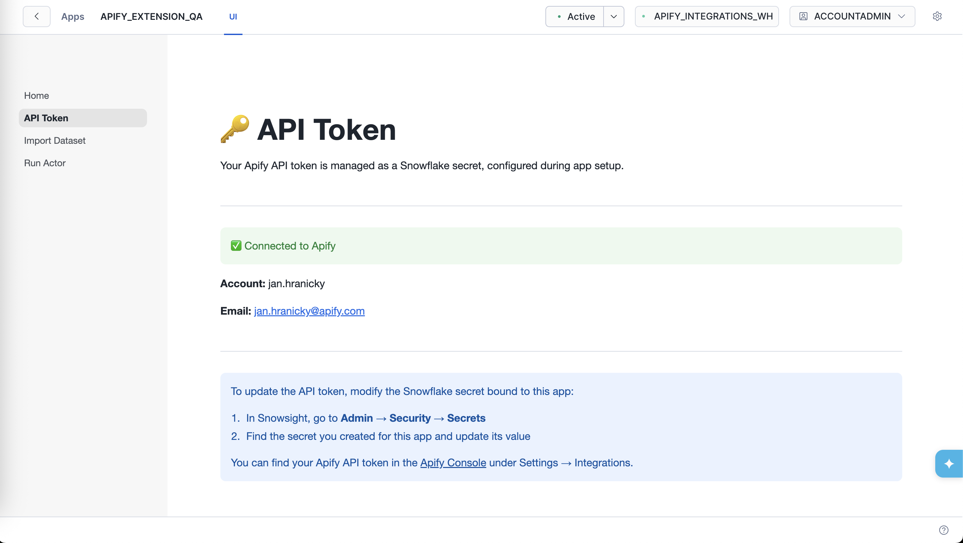
Task: Navigate back using the left chevron arrow
Action: pos(36,16)
